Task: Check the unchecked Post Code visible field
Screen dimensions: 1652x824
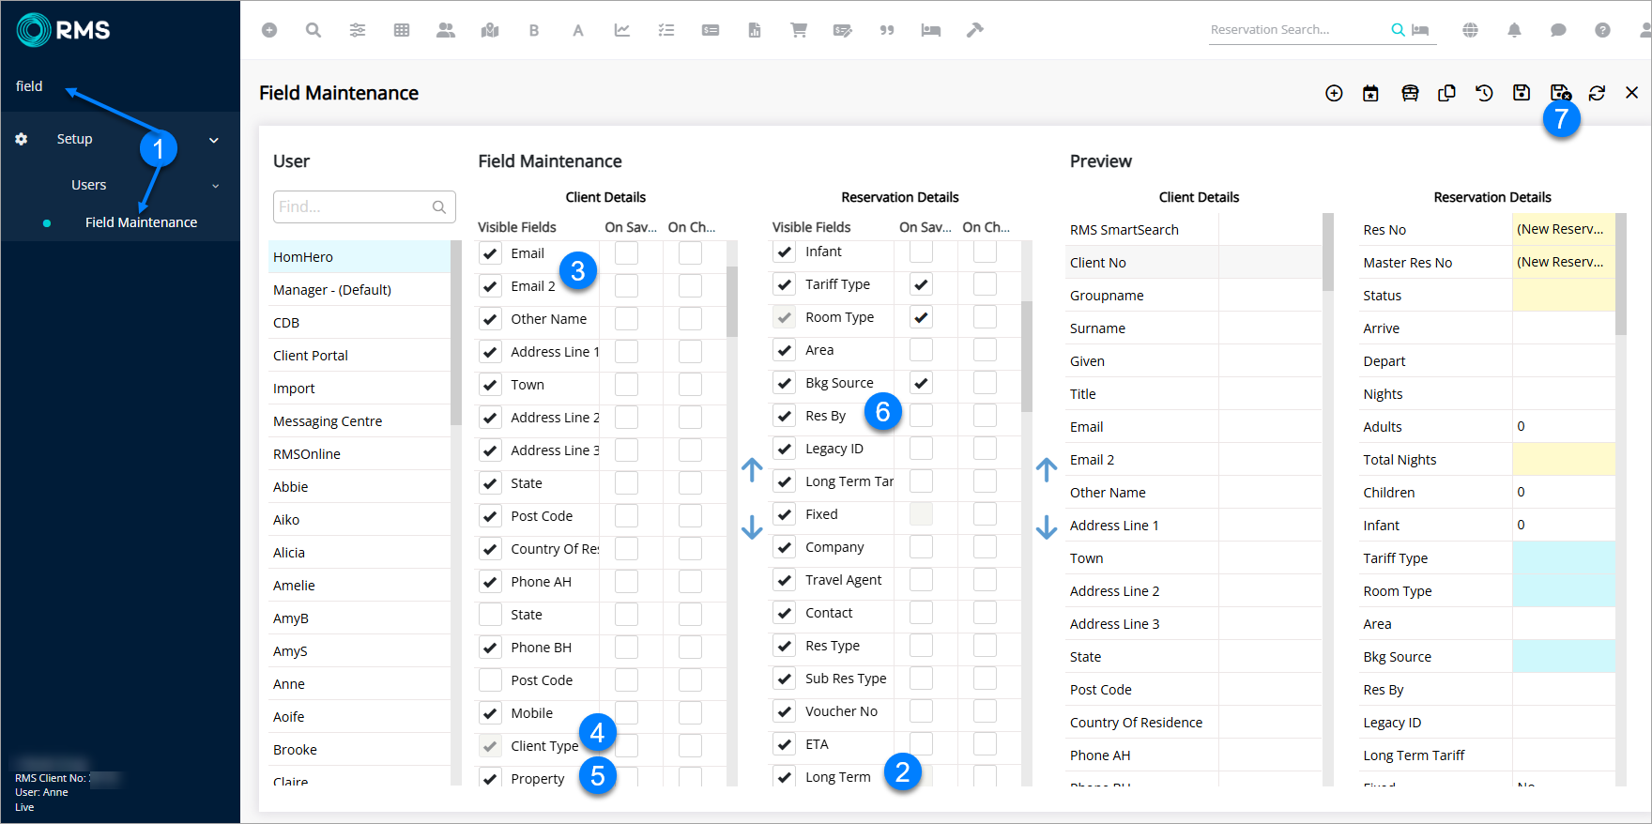Action: (490, 680)
